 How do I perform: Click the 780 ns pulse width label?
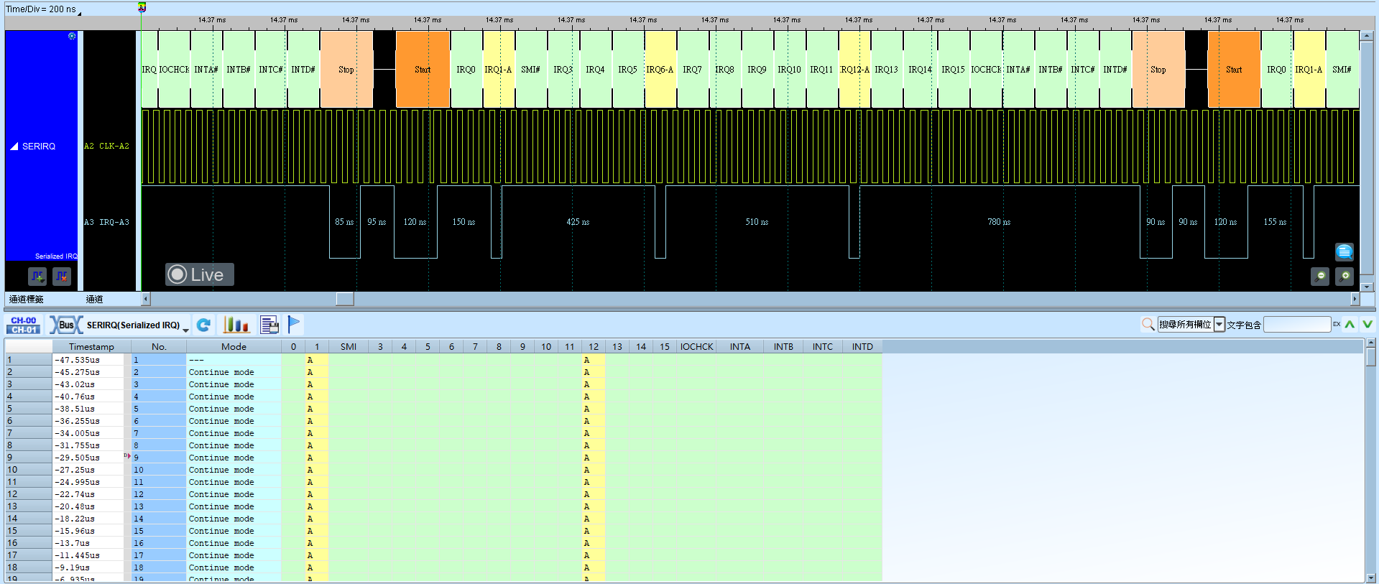click(999, 222)
